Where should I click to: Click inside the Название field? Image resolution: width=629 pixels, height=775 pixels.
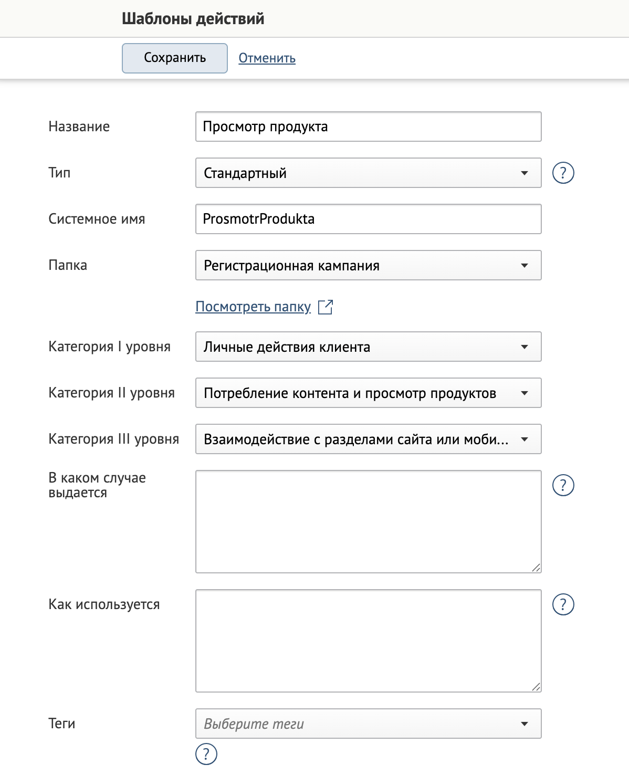[368, 126]
